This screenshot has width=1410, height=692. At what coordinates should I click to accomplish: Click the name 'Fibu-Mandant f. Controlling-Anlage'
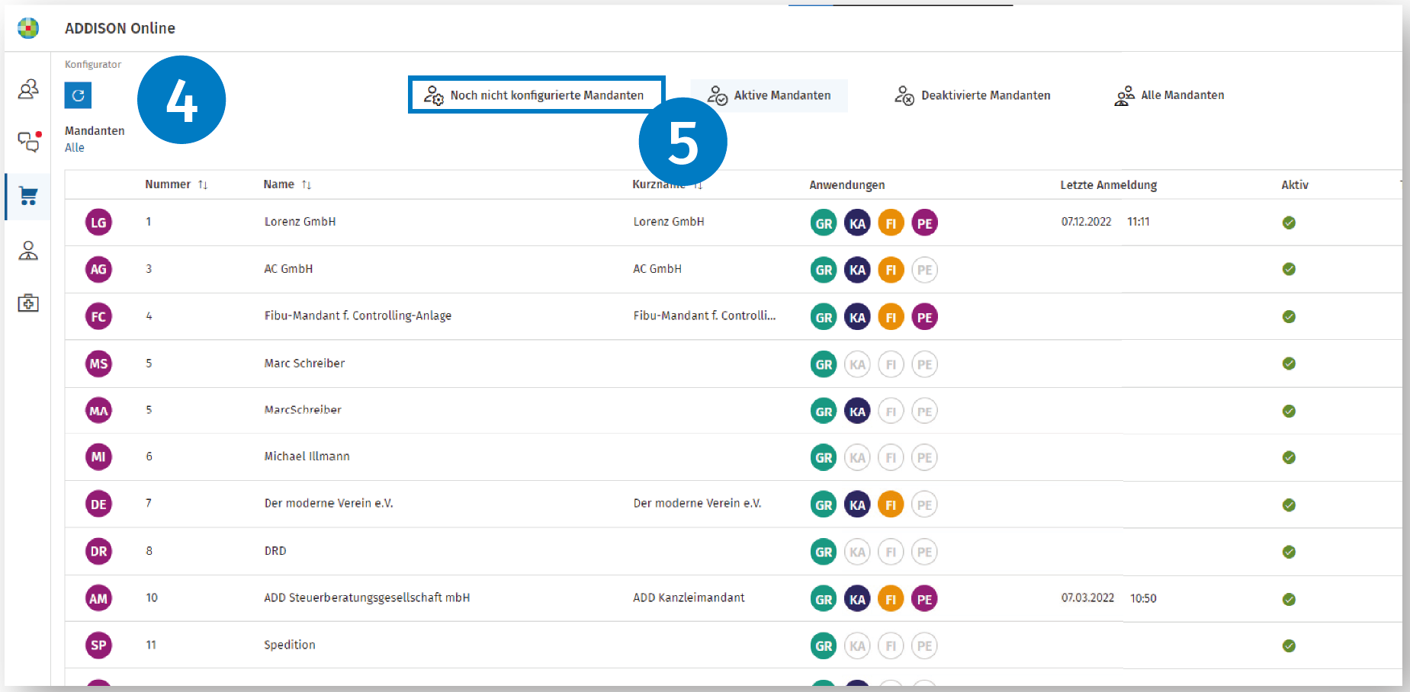point(358,316)
